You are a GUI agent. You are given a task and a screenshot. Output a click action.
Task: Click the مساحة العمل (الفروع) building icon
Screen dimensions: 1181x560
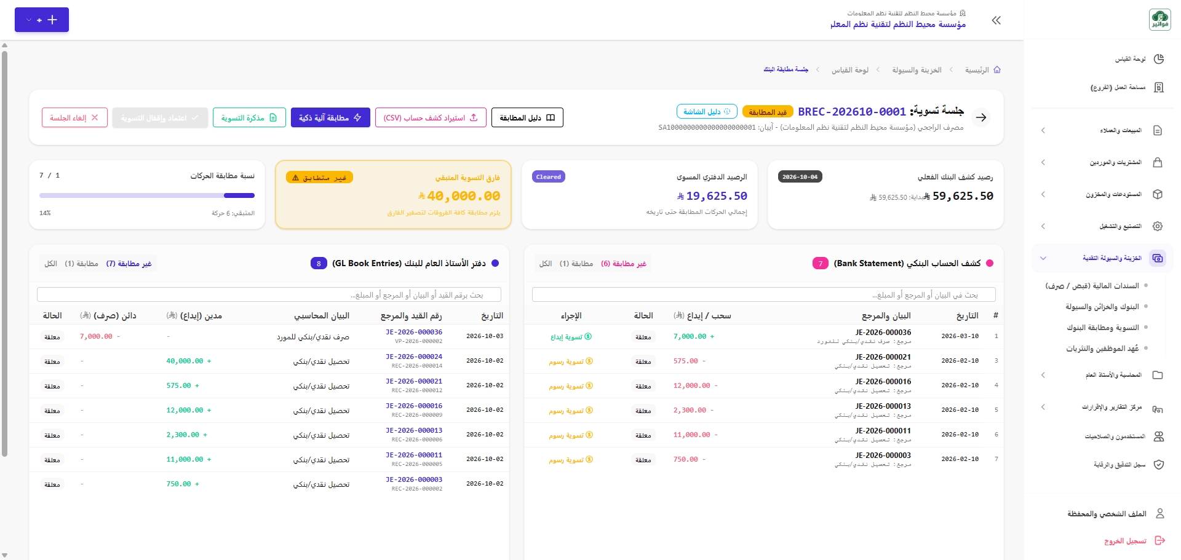tap(1159, 87)
